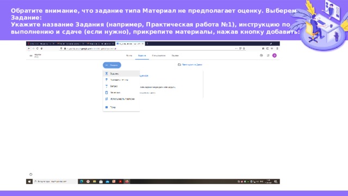Open File Explorer from the taskbar
Viewport: 348px width, 196px height.
click(x=95, y=181)
